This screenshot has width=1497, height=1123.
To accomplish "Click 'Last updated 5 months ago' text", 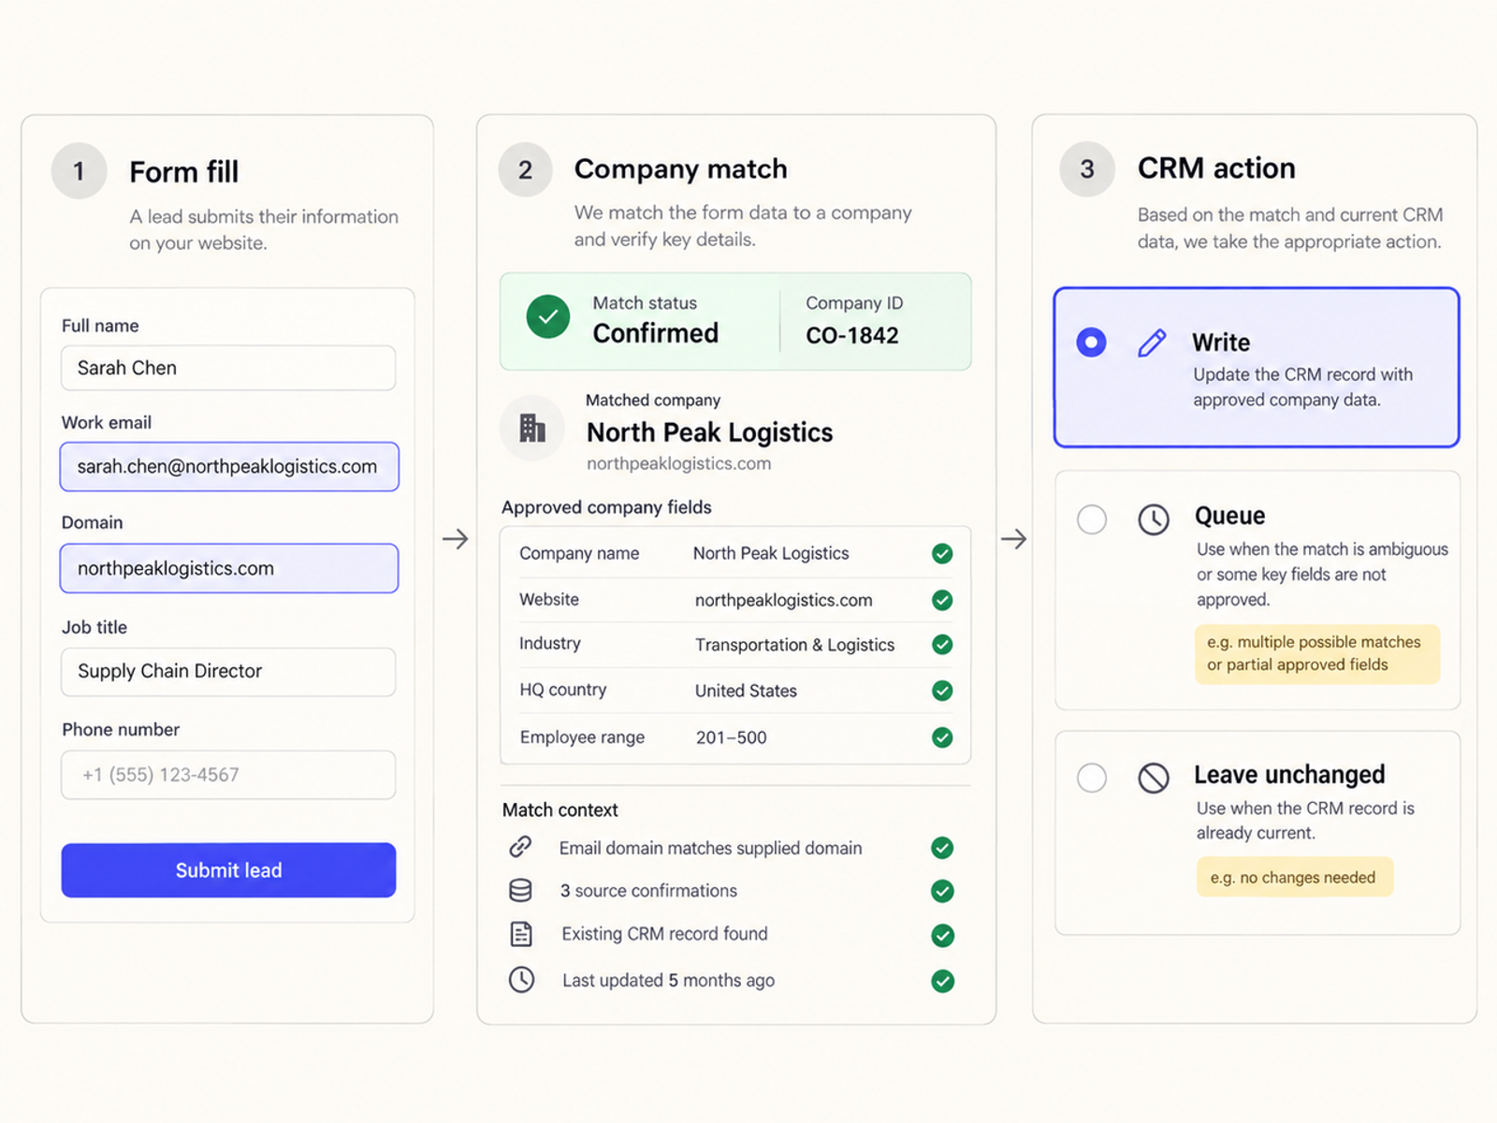I will click(x=668, y=981).
